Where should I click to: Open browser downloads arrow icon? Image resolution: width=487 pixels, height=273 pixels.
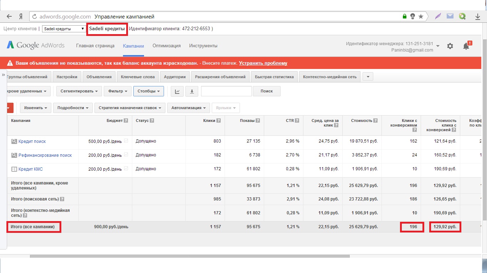(x=478, y=16)
